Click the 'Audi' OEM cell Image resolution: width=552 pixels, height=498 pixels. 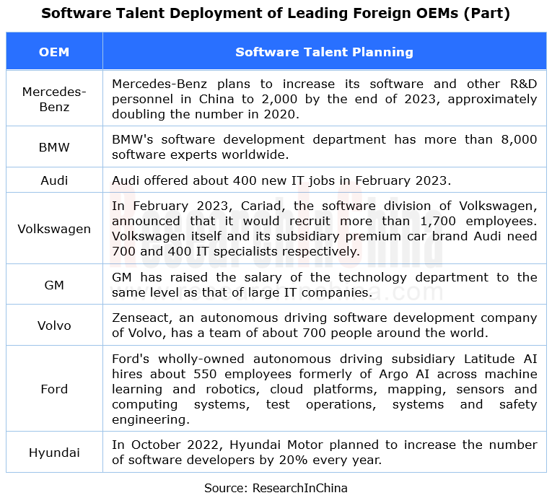(x=54, y=180)
